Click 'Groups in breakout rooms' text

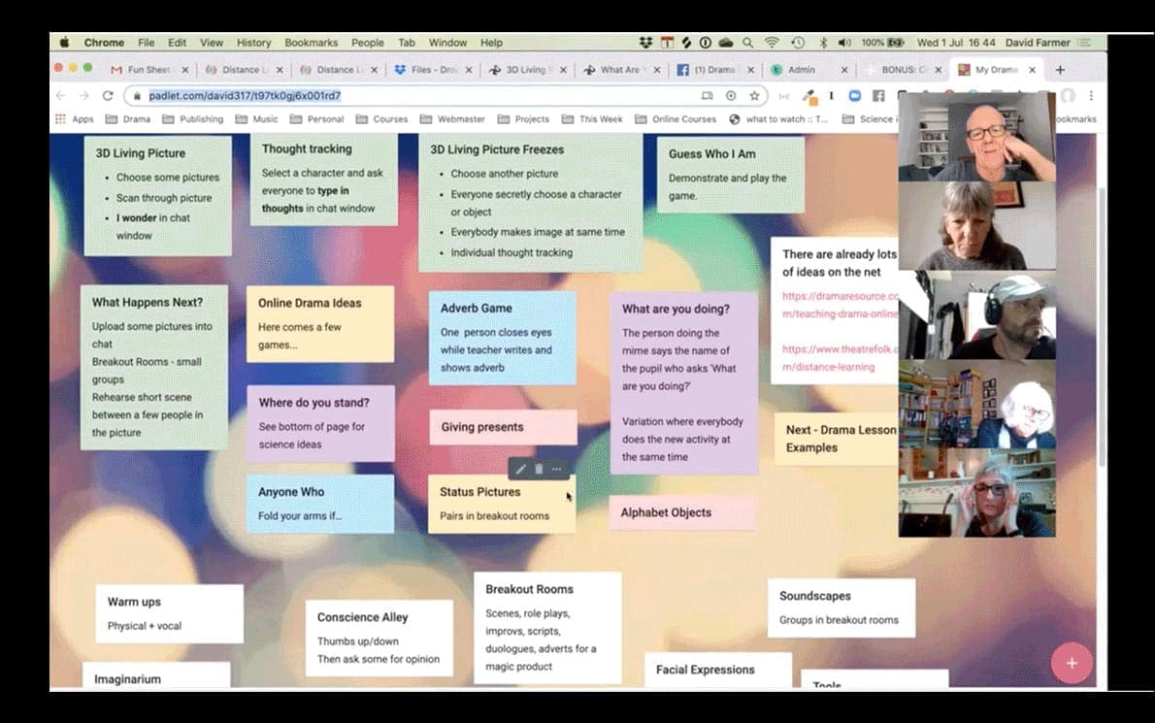[x=839, y=620]
